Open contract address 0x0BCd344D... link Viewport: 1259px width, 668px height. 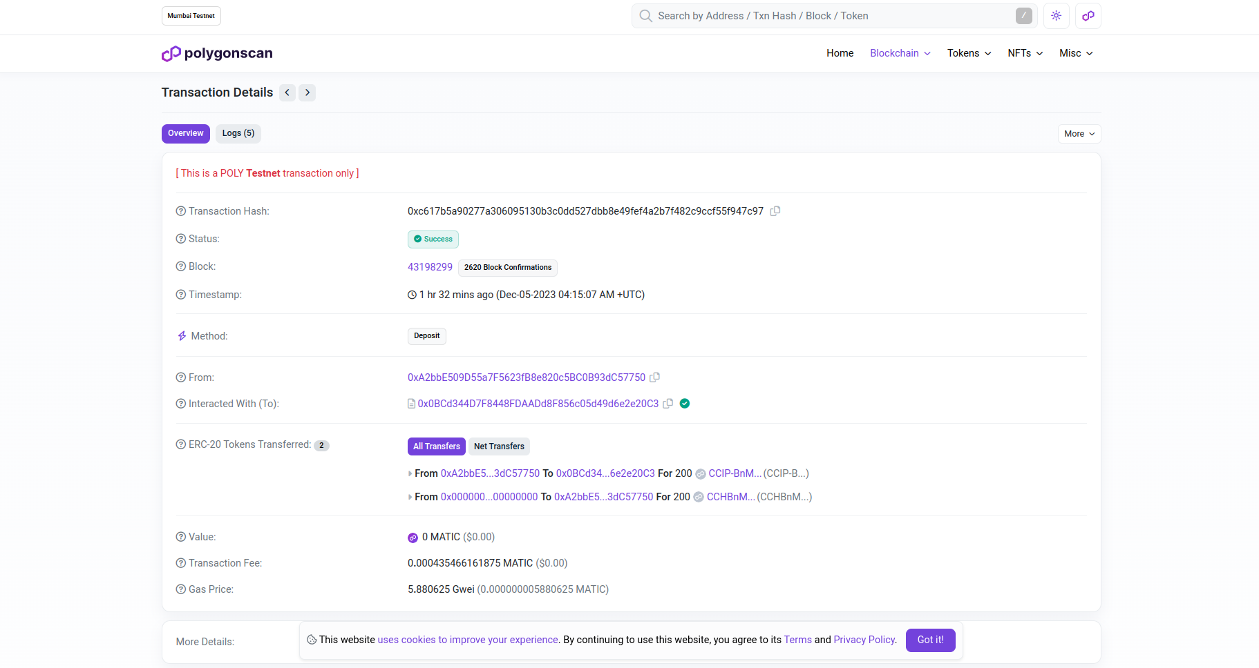pos(538,404)
